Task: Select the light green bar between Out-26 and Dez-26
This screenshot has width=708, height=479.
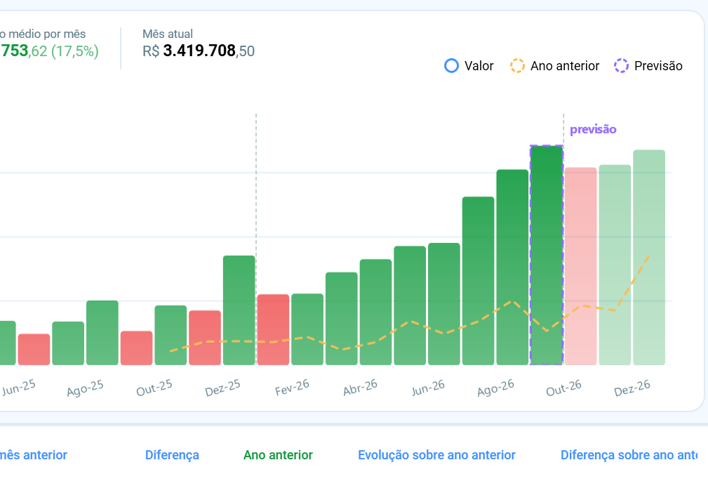Action: pyautogui.click(x=615, y=265)
